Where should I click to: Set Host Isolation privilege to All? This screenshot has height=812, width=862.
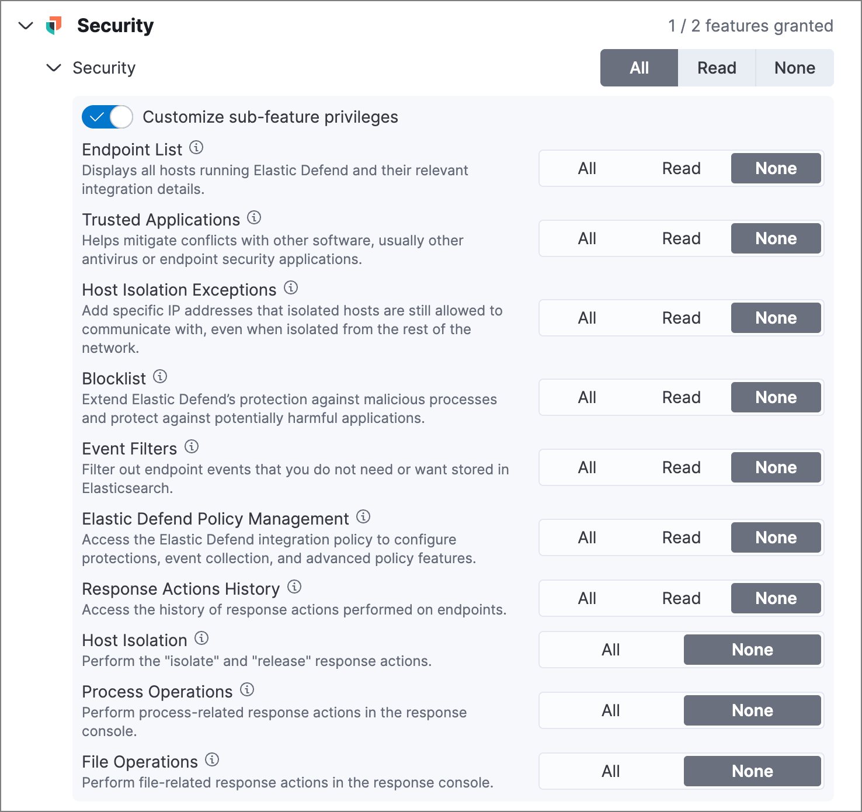[610, 649]
